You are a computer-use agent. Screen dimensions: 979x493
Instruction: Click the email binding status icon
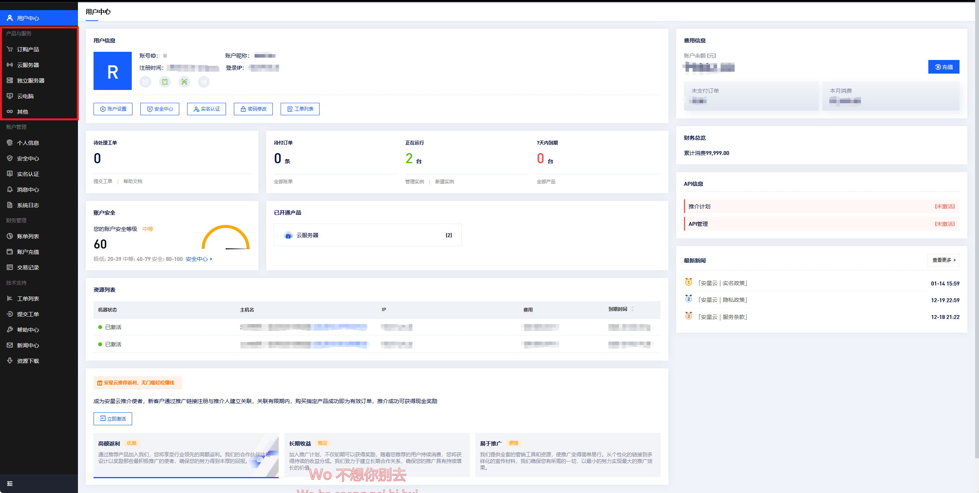click(x=145, y=82)
